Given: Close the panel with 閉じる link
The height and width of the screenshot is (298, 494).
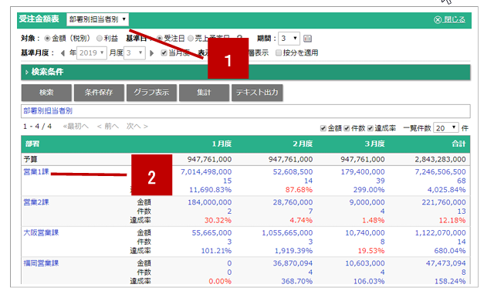Looking at the screenshot, I should tap(449, 19).
